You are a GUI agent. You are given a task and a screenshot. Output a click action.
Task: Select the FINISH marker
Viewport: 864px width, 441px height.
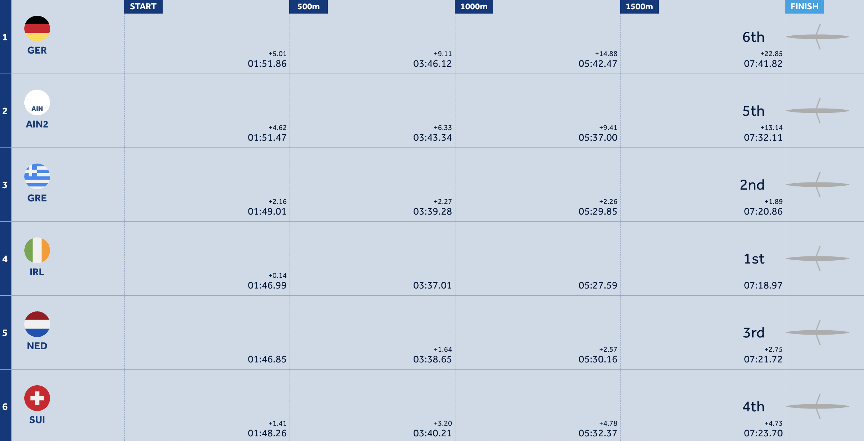[805, 6]
